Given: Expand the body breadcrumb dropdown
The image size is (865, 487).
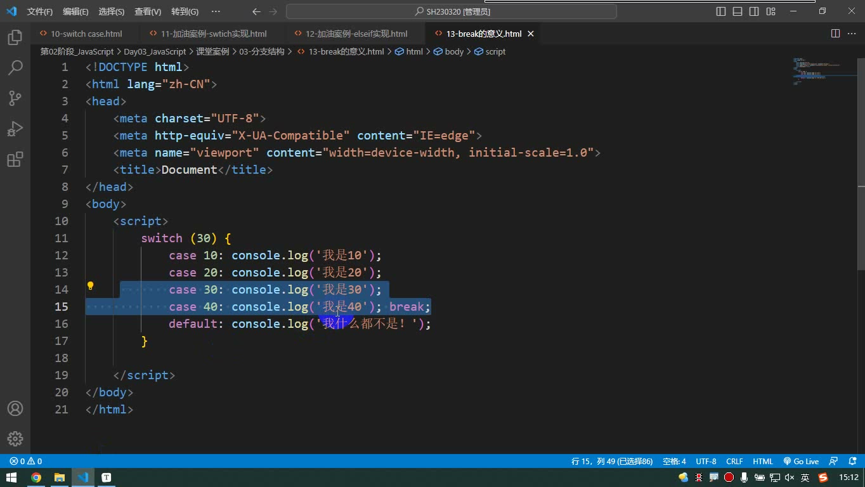Looking at the screenshot, I should click(x=449, y=51).
